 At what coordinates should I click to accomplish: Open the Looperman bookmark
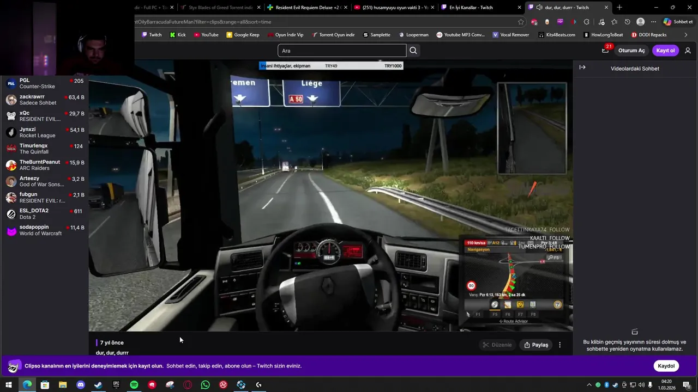[413, 35]
